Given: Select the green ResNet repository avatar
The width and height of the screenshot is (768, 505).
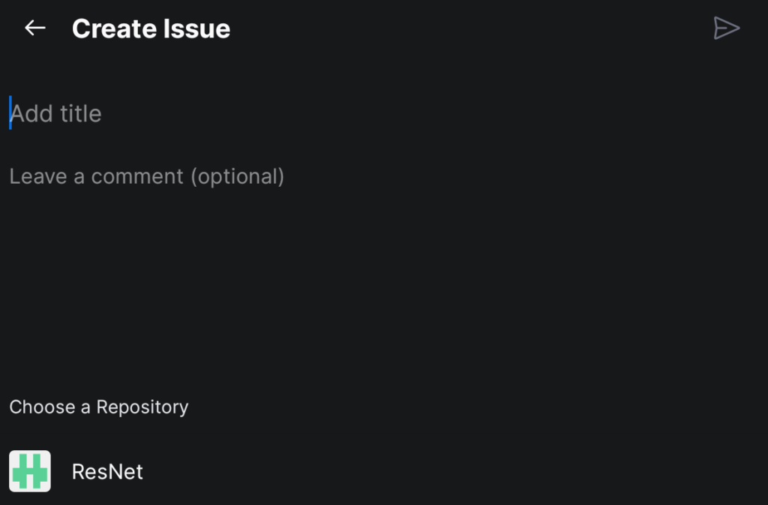Looking at the screenshot, I should tap(31, 471).
